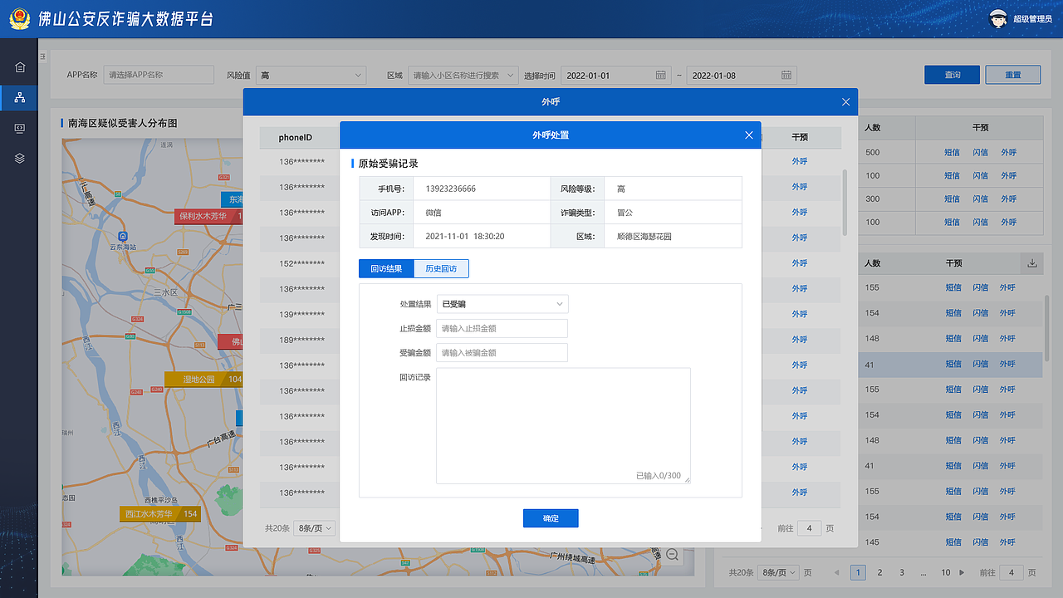1063x598 pixels.
Task: Click 外呼 in the 145 people row
Action: pos(1007,542)
